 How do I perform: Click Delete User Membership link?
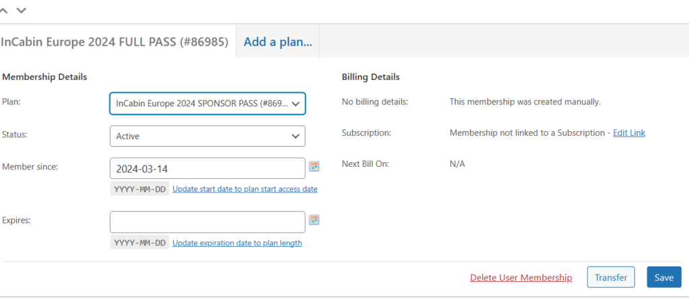point(521,278)
